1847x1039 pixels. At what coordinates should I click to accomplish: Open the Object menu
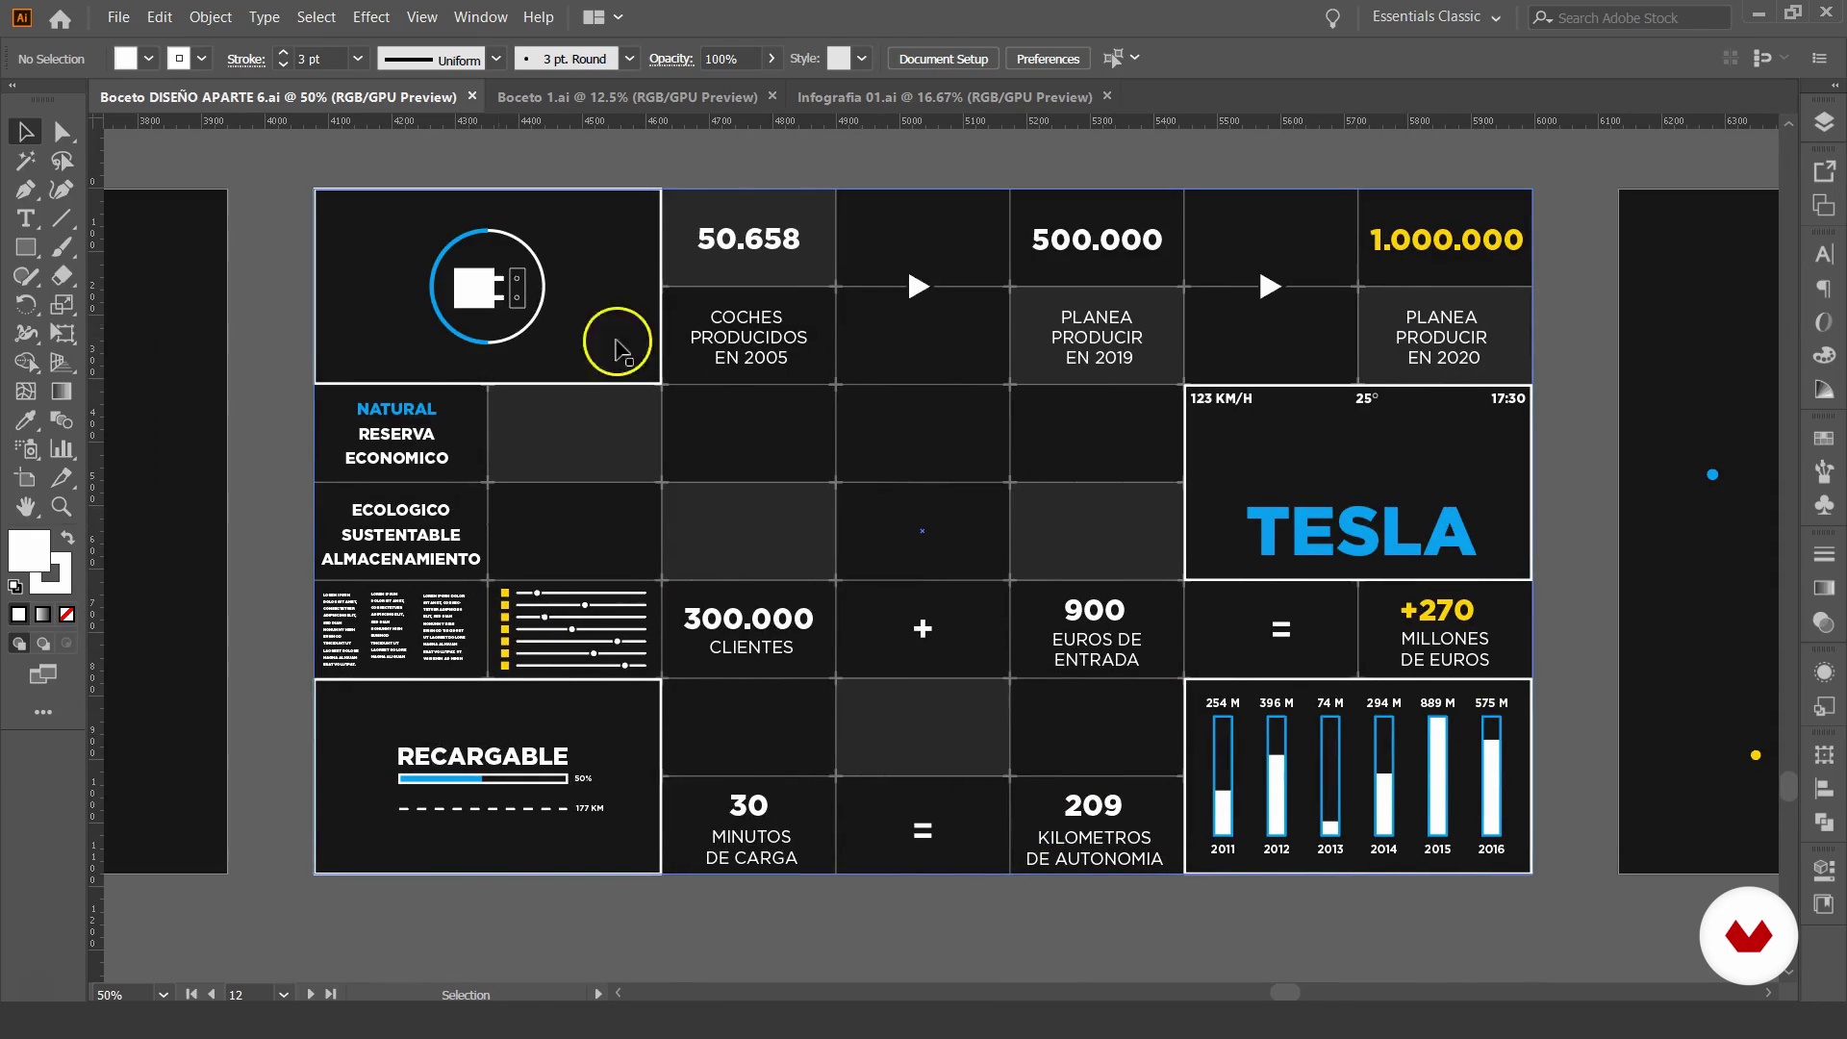[x=210, y=17]
